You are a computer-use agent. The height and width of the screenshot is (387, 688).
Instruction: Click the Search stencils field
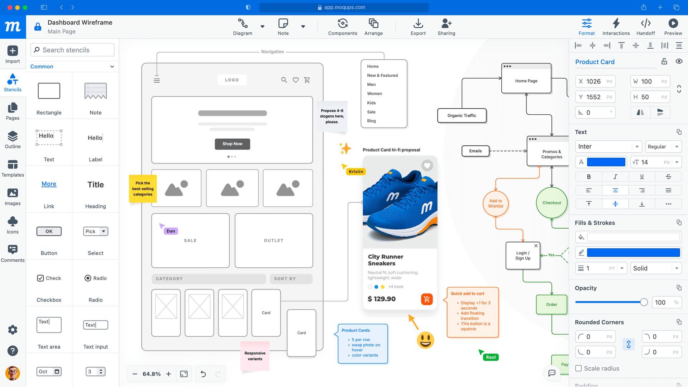(72, 50)
